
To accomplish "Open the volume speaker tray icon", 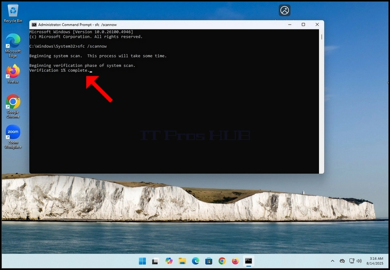I will pyautogui.click(x=359, y=261).
